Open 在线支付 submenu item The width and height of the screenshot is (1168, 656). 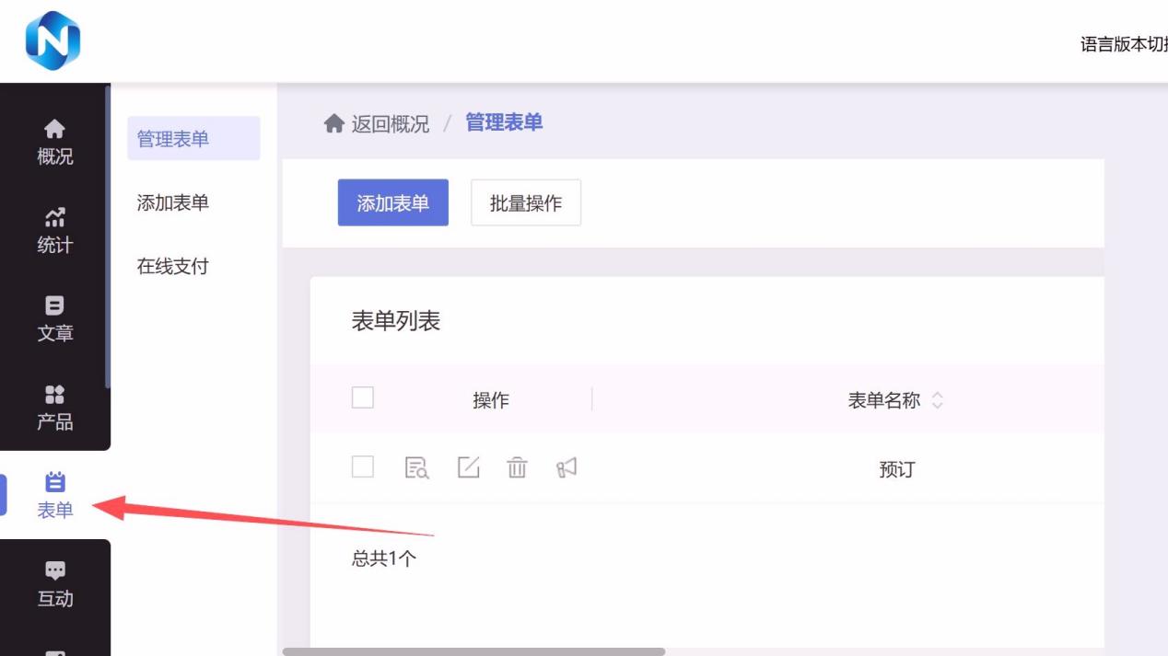[173, 266]
